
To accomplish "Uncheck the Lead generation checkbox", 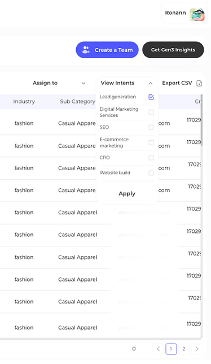I will point(151,97).
